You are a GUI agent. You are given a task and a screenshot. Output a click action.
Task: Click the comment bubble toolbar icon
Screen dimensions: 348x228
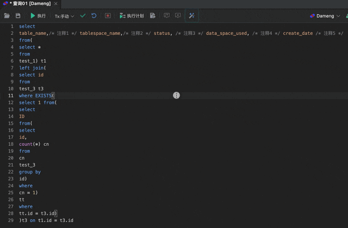pos(166,15)
